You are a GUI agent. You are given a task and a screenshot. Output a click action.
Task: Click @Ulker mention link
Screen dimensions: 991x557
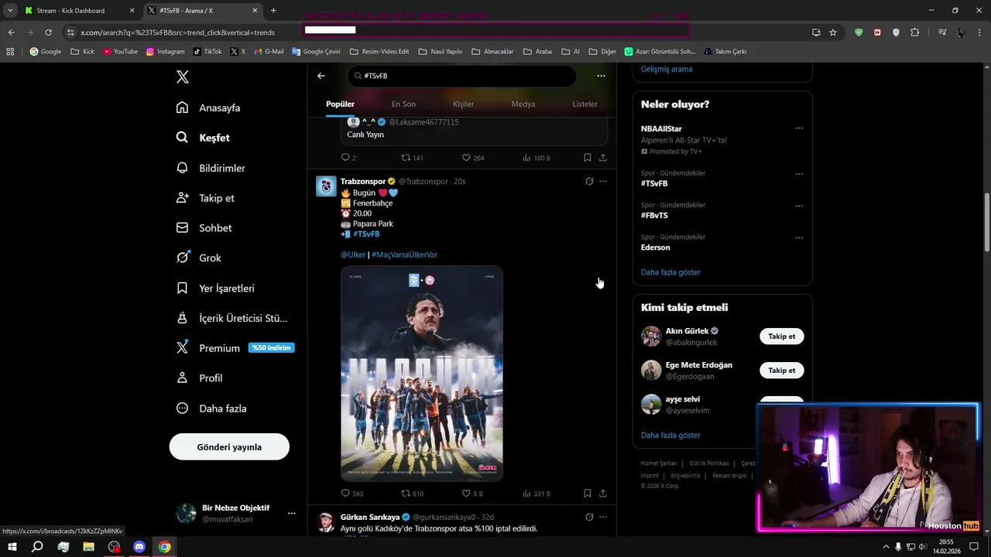[x=353, y=255]
